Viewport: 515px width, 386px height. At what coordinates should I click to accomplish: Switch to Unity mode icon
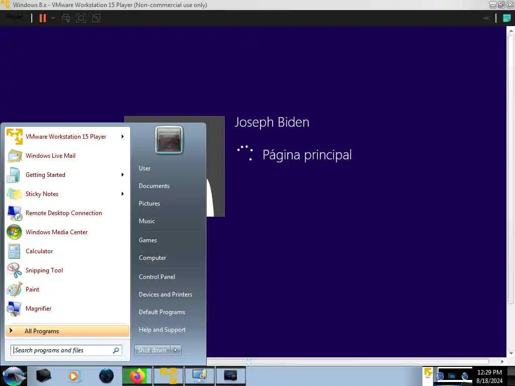96,18
